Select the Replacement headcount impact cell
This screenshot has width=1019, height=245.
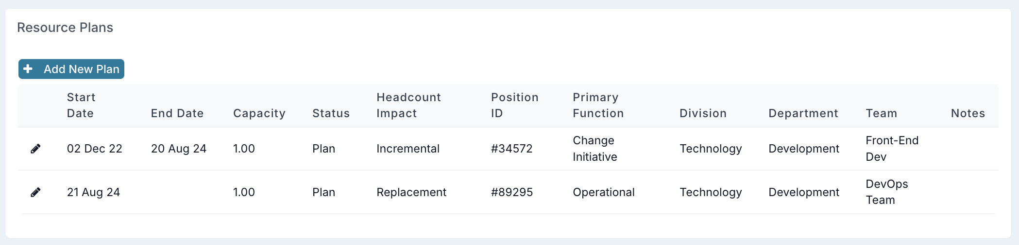coord(411,192)
